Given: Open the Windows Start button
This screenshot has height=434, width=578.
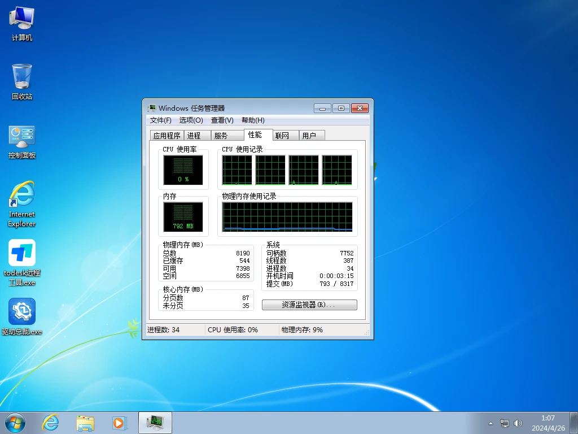Looking at the screenshot, I should (15, 422).
